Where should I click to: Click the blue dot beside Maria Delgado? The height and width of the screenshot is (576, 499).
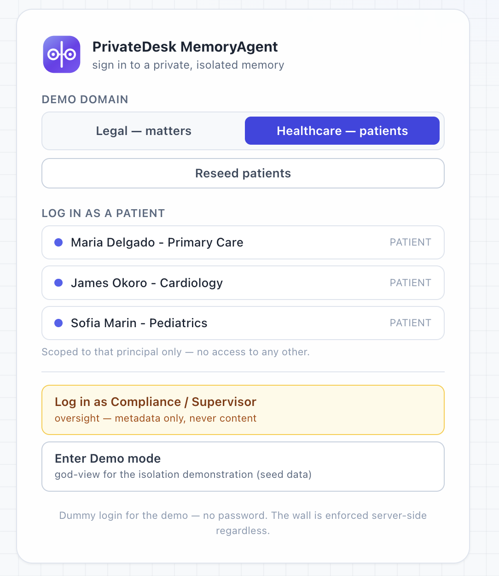click(x=58, y=242)
